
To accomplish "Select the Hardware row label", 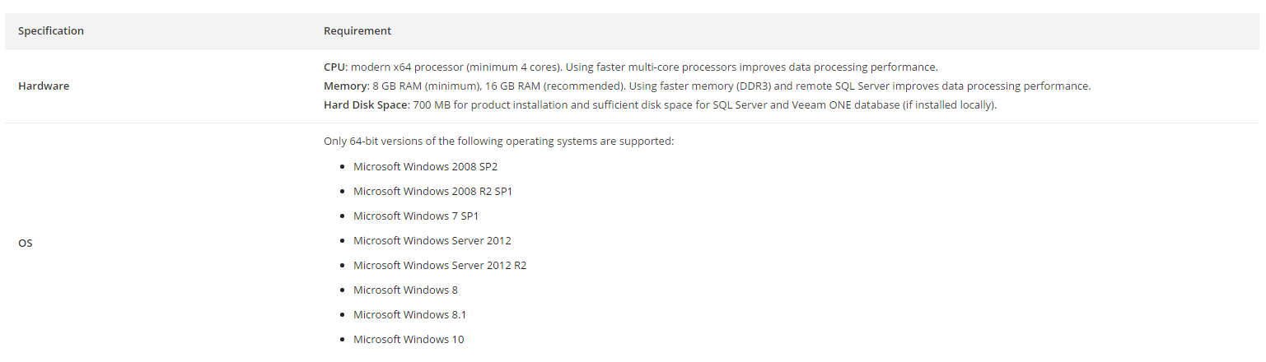I will point(44,86).
